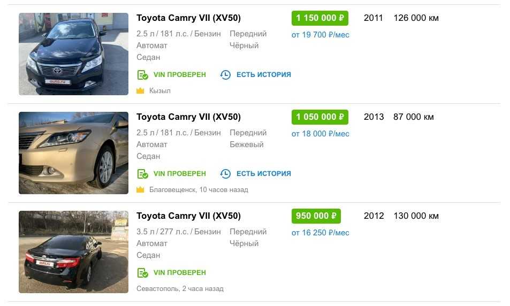Click VIN verified icon on black 2011 Camry
The width and height of the screenshot is (510, 306).
142,75
